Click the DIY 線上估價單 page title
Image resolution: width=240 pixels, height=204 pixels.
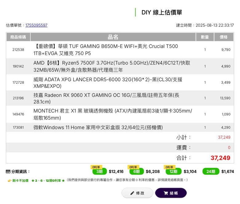tap(162, 13)
